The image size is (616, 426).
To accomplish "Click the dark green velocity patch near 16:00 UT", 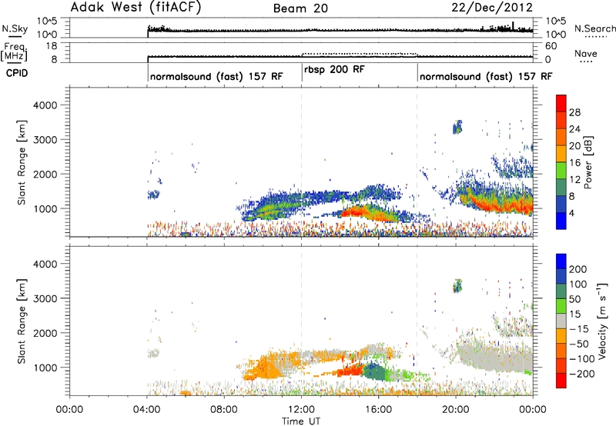I will point(373,371).
